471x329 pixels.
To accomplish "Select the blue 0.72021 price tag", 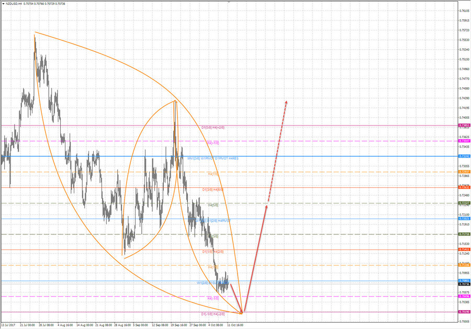I will pyautogui.click(x=464, y=219).
